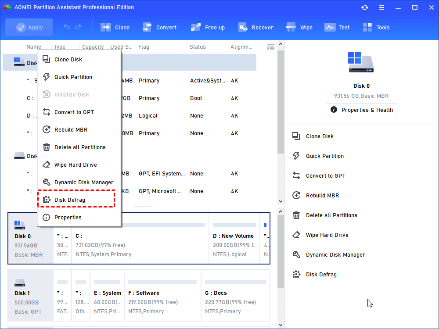Click Properties & Health button
The width and height of the screenshot is (439, 329).
point(361,110)
